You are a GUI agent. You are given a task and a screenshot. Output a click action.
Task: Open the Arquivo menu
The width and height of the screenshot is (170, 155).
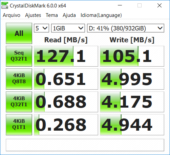click(12, 15)
